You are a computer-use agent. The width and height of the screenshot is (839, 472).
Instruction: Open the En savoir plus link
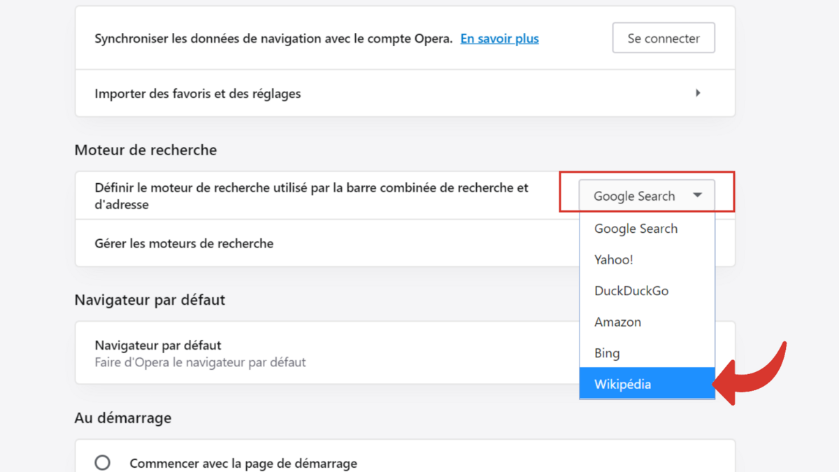point(499,38)
